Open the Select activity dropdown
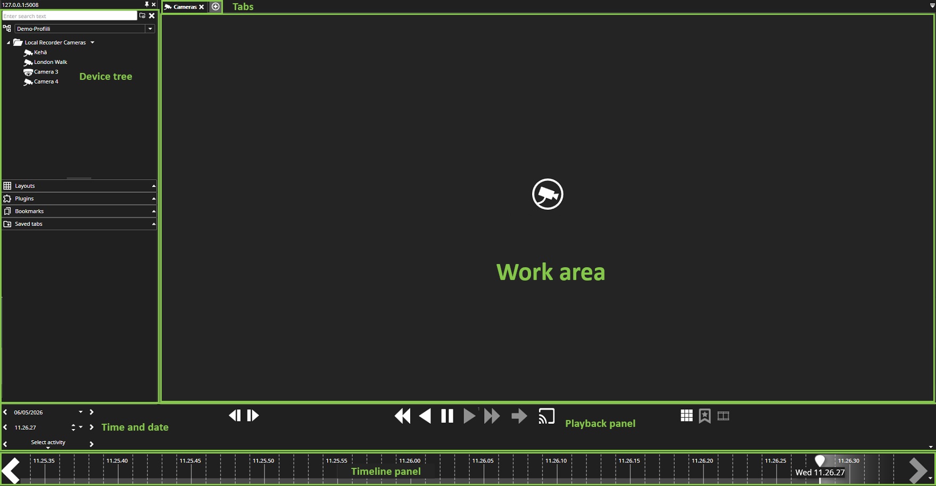 48,443
